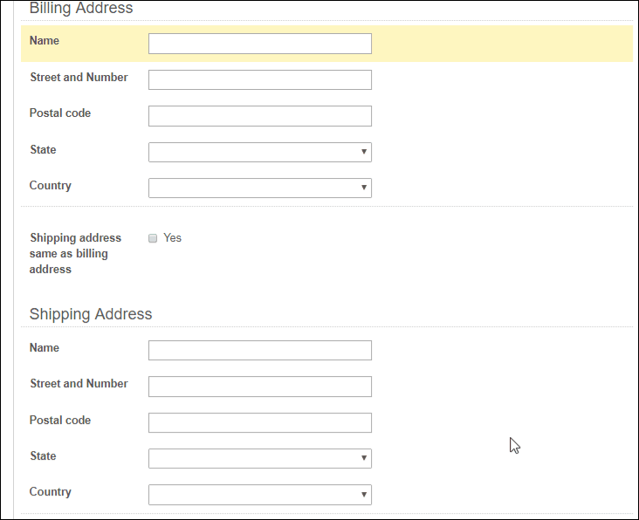Click the "Shipping address same as billing address" label
This screenshot has height=520, width=639.
pos(75,253)
